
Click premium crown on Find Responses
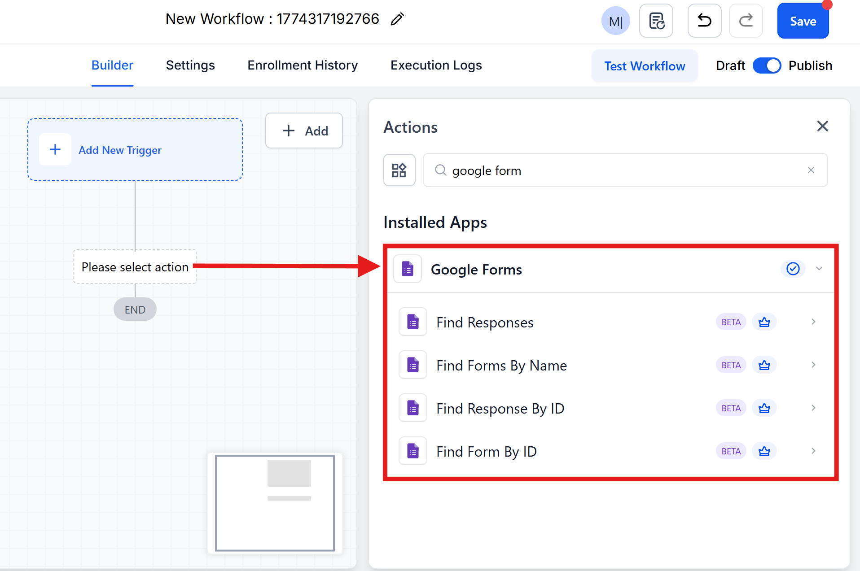pyautogui.click(x=764, y=322)
